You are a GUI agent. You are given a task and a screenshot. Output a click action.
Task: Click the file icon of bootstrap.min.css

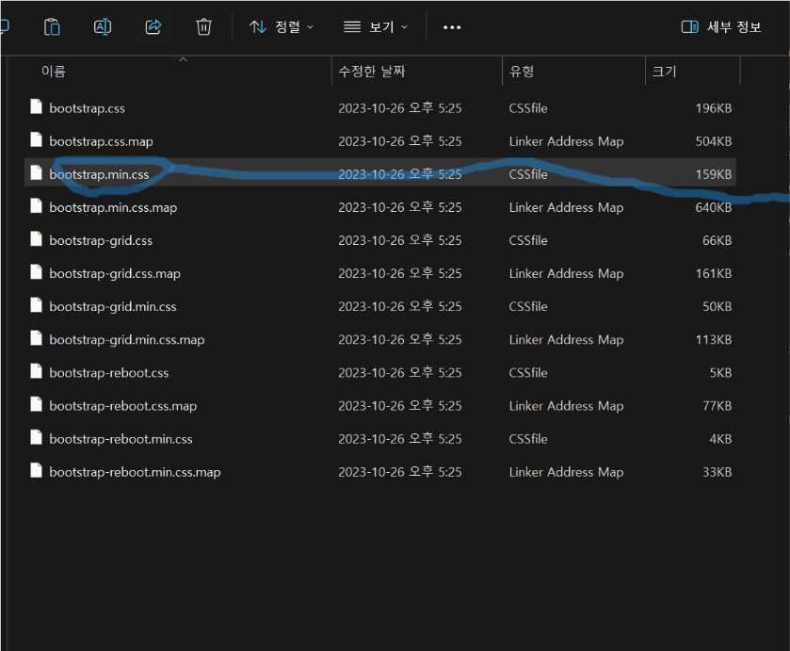pyautogui.click(x=36, y=172)
